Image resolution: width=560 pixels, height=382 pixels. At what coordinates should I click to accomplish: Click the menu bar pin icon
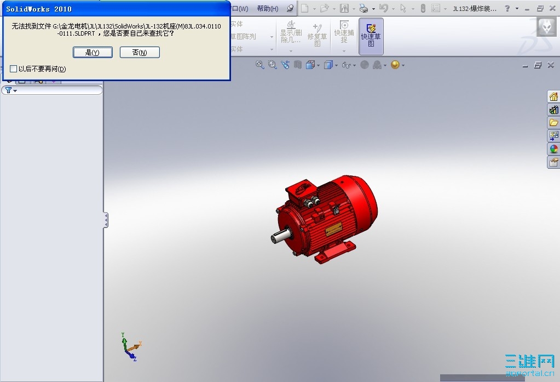pos(291,8)
